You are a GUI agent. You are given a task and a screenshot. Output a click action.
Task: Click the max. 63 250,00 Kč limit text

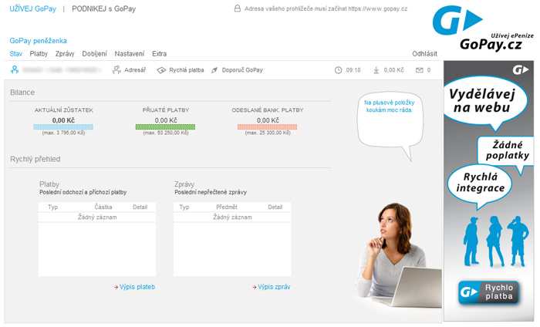coord(166,133)
